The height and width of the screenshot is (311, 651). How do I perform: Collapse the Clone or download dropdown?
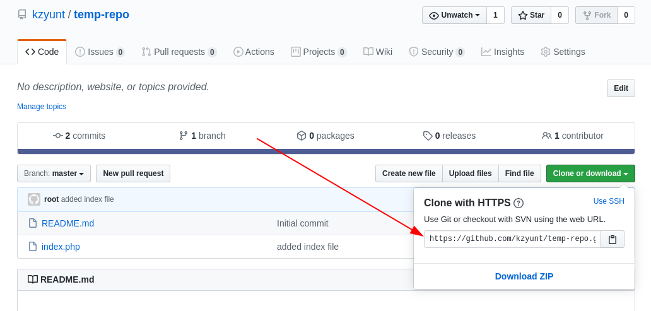coord(590,173)
